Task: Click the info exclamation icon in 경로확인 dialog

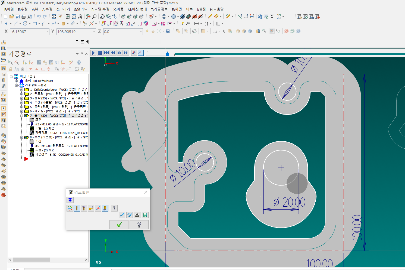Action: click(x=114, y=208)
